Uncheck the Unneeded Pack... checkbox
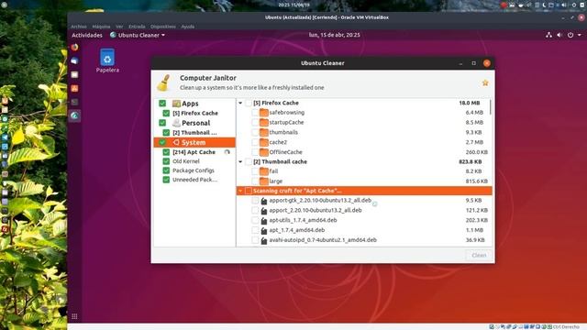This screenshot has height=330, width=587. (166, 180)
